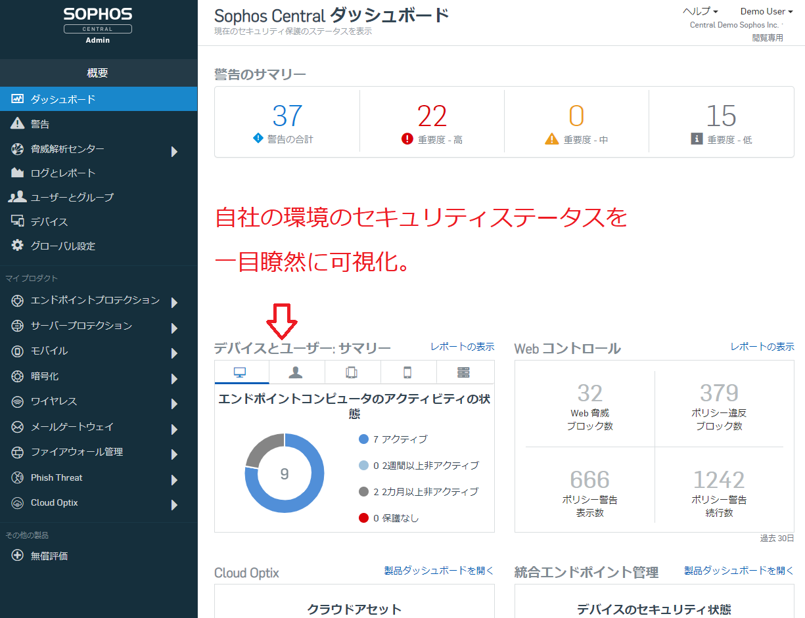Open レポートの表示 for Web コントロール

coord(762,346)
